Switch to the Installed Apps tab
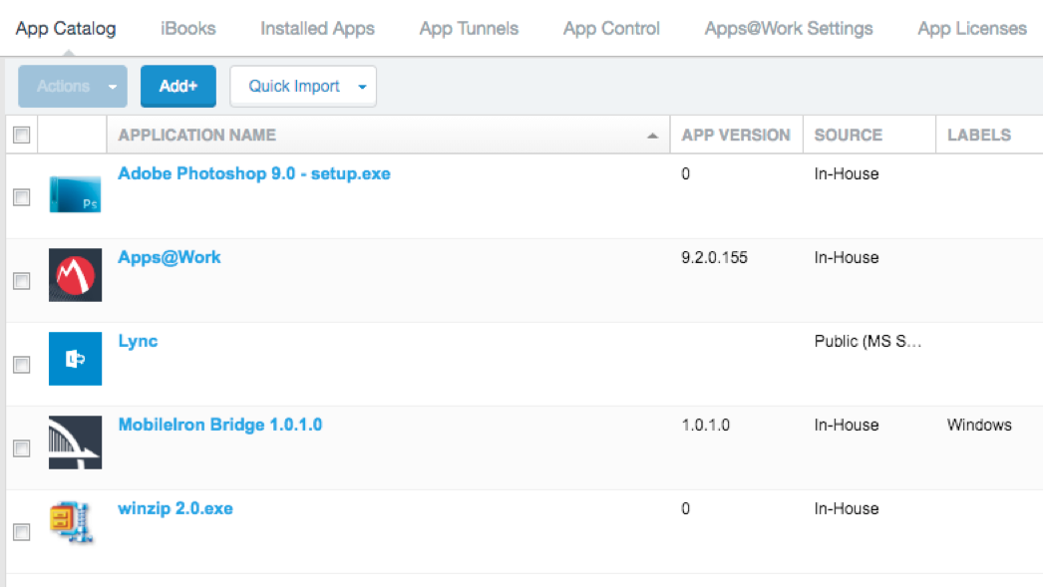 (x=317, y=29)
